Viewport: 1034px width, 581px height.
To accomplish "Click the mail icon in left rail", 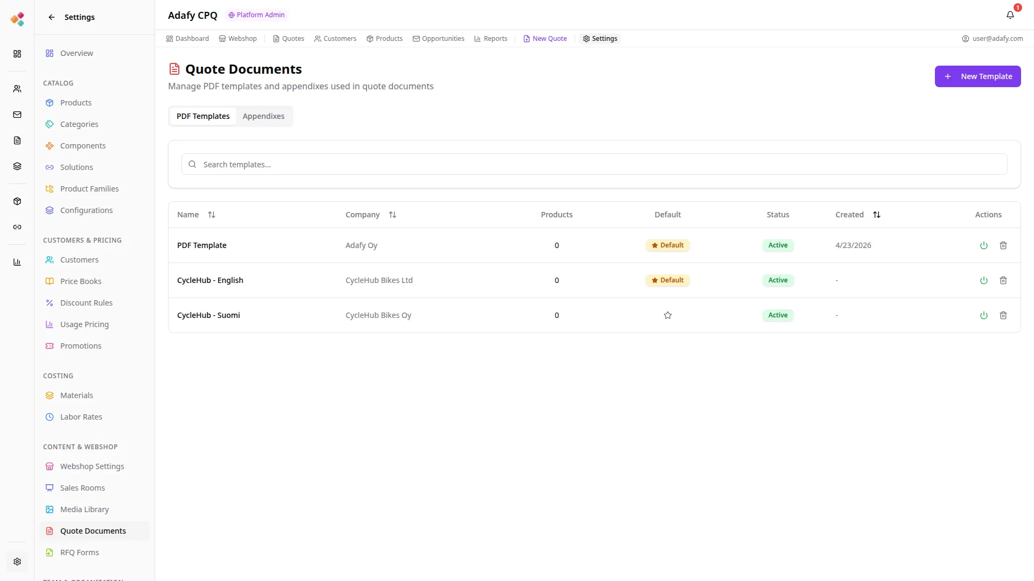I will pyautogui.click(x=17, y=115).
